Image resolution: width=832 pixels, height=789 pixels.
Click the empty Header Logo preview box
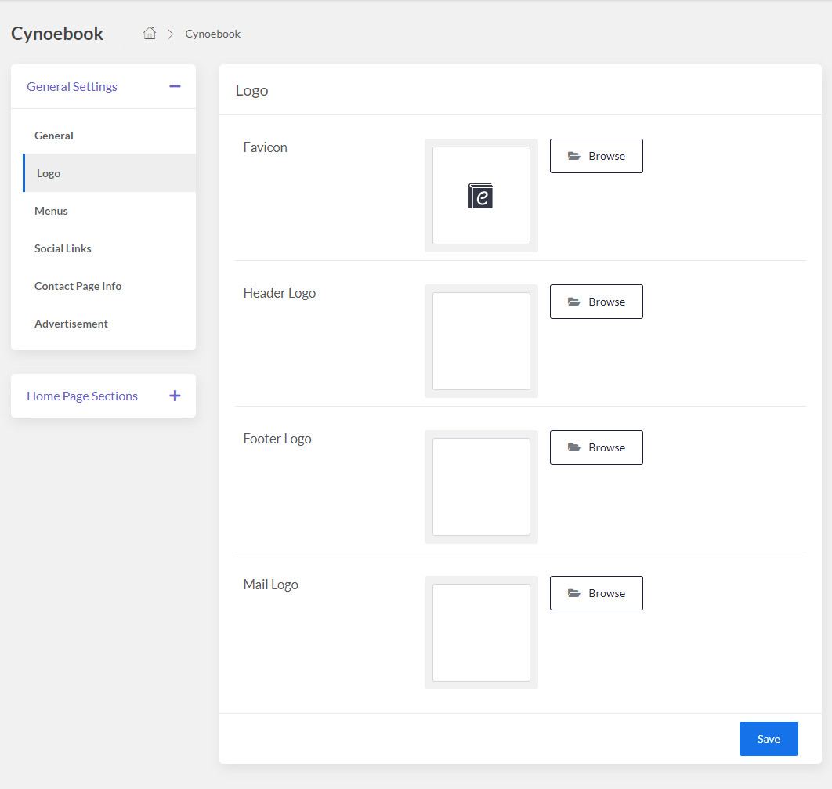click(480, 342)
